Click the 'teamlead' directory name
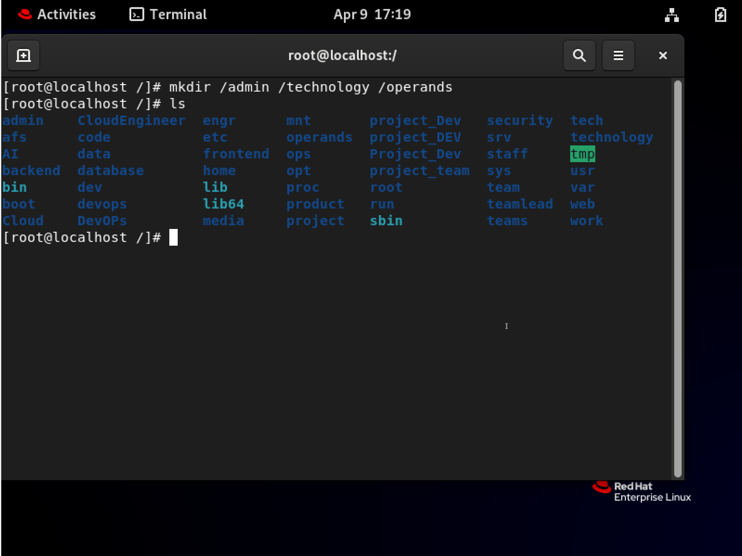742x556 pixels. 520,204
